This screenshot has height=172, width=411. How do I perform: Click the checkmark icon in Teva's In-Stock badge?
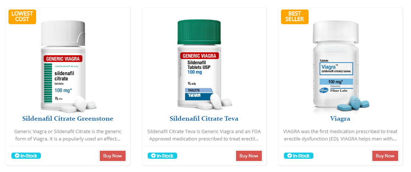click(153, 156)
